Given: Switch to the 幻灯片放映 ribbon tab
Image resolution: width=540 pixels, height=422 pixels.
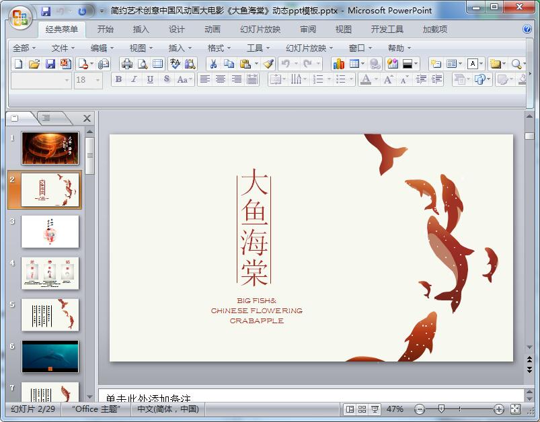Looking at the screenshot, I should tap(260, 30).
